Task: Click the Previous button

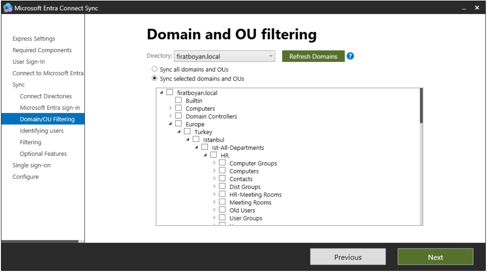Action: click(348, 257)
